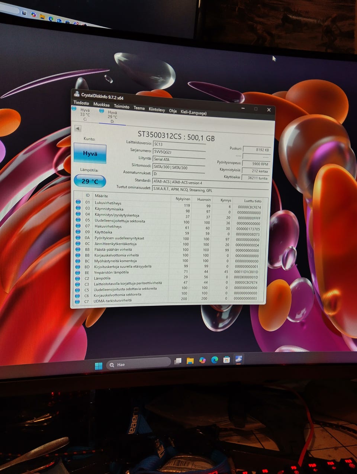
Task: Open Microsoft Store from the taskbar
Action: tap(226, 359)
